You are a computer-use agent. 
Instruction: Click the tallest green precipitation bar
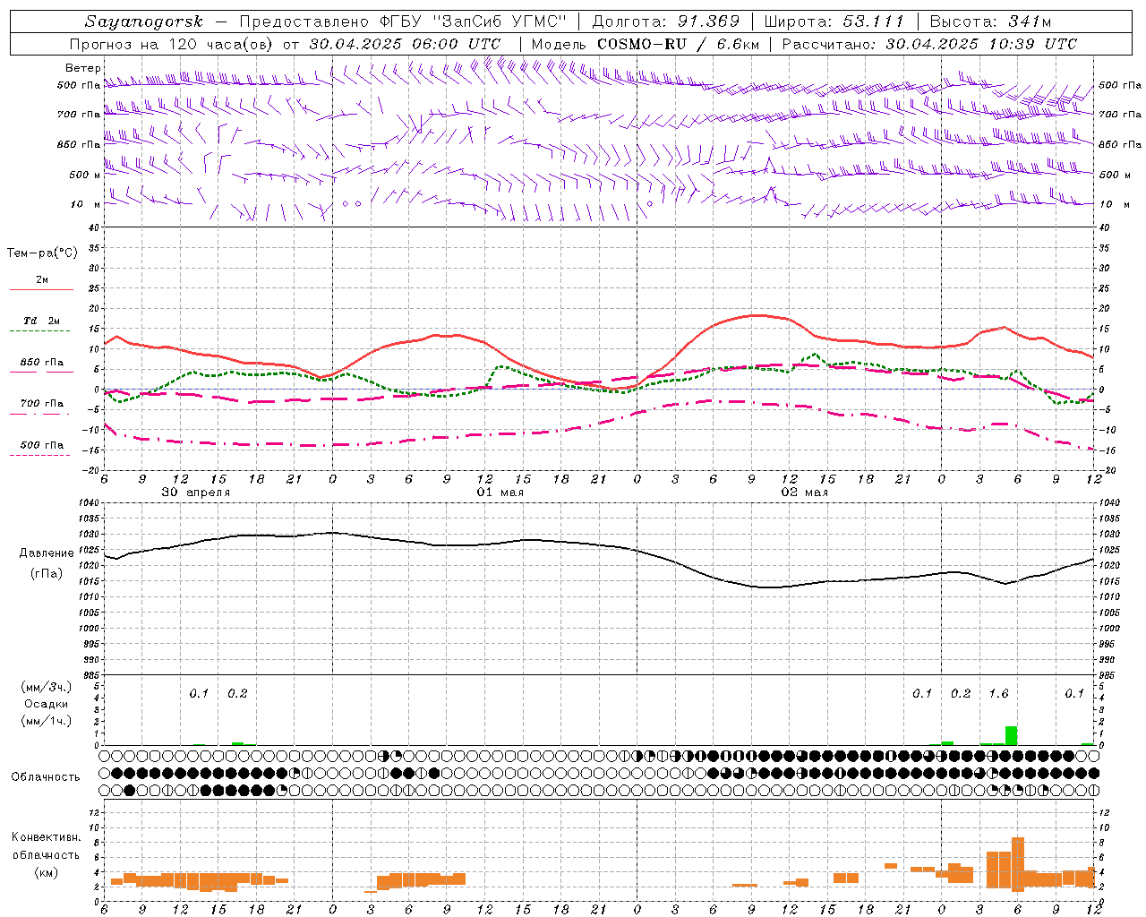(x=1011, y=735)
